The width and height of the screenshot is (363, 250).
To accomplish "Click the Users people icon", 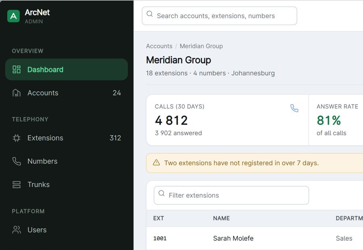I will [x=17, y=230].
